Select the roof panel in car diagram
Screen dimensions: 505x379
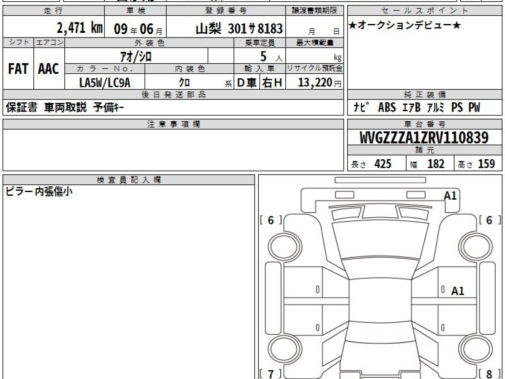380,302
